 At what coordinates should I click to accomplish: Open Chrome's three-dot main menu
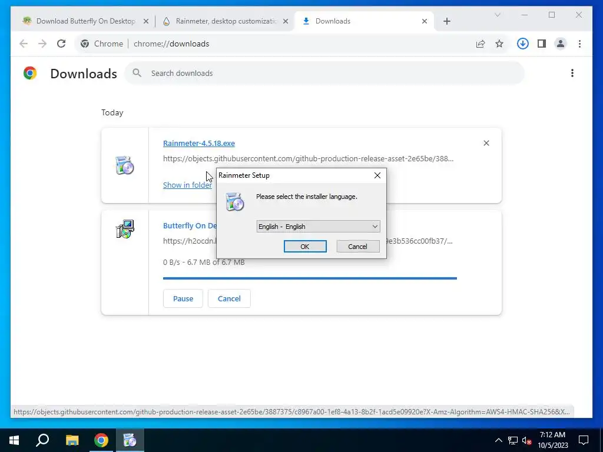coord(579,44)
